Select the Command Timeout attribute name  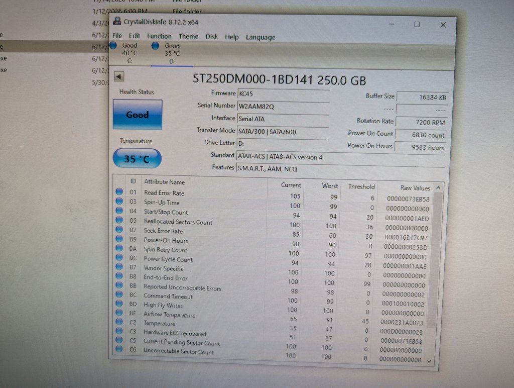[x=168, y=296]
